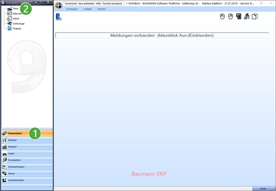Click the Screenshot button in title bar
276x191 pixels.
pos(71,4)
